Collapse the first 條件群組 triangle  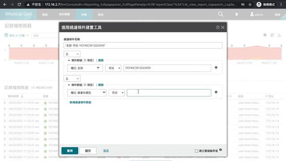point(69,60)
